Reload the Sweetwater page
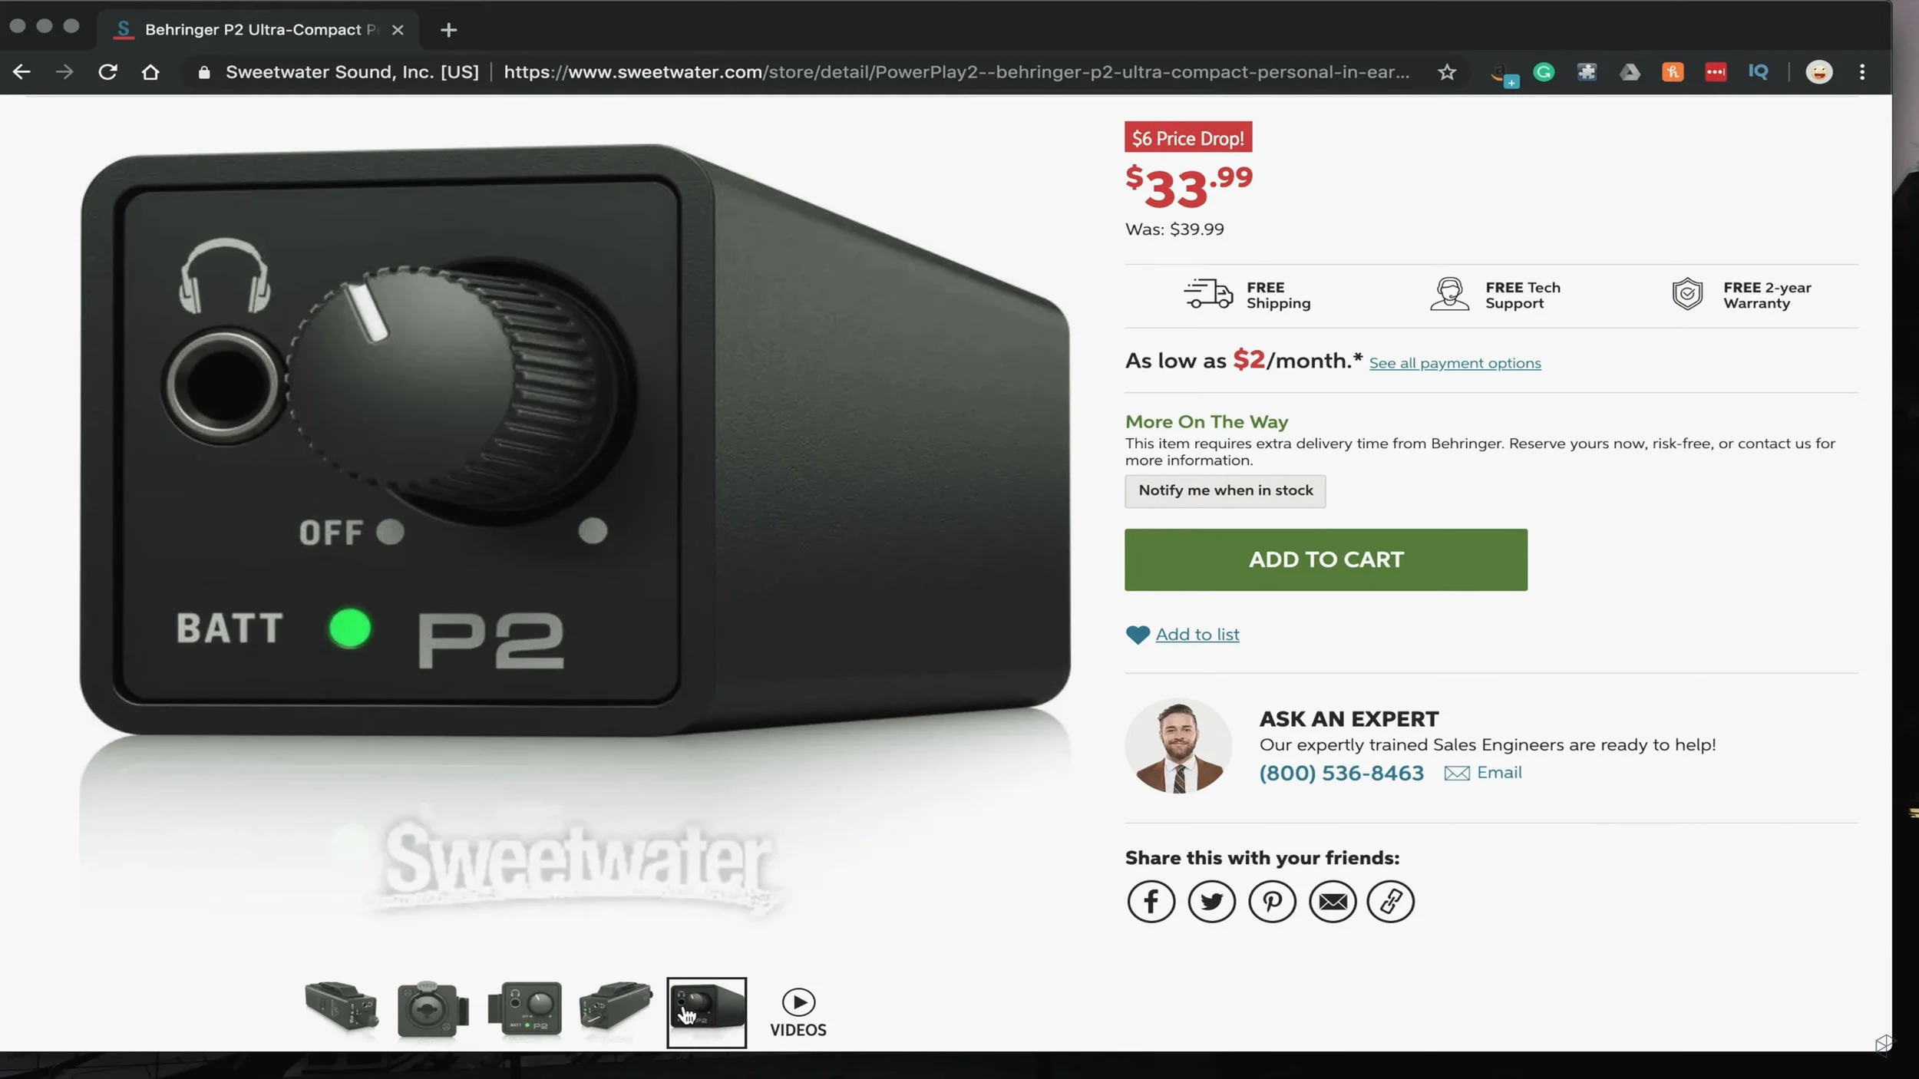This screenshot has width=1919, height=1079. tap(107, 72)
